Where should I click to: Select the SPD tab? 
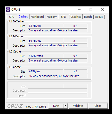(x=63, y=17)
